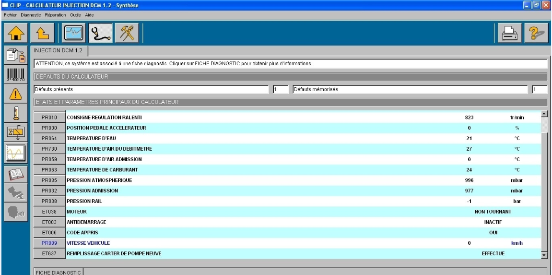Click the speaking head voice icon

click(16, 212)
